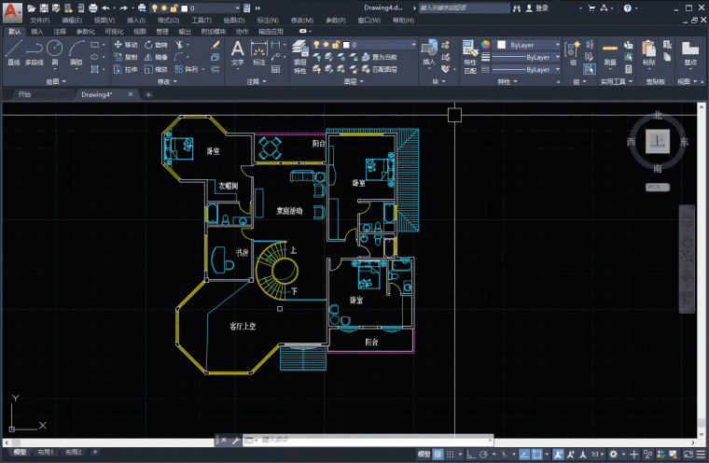Image resolution: width=709 pixels, height=463 pixels.
Task: Click the keyword search input field
Action: pos(462,7)
